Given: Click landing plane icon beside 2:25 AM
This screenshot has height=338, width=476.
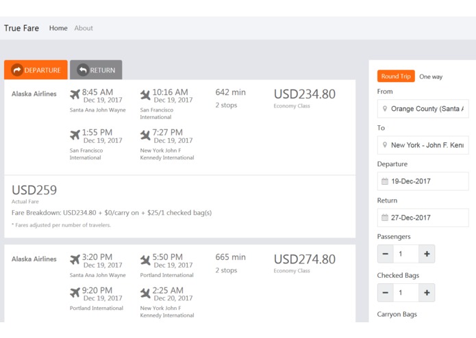Looking at the screenshot, I should [145, 293].
